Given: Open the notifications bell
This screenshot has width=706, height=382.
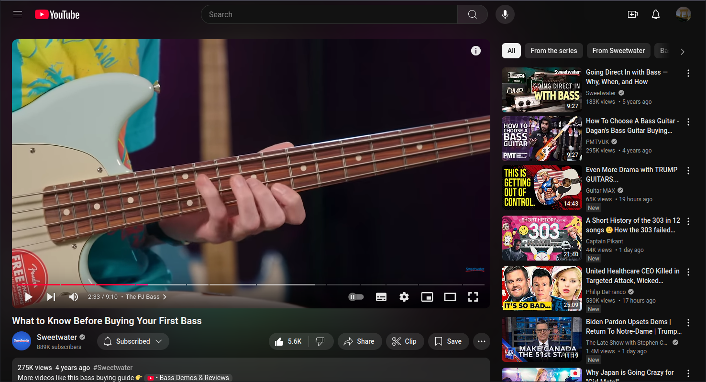Looking at the screenshot, I should pos(656,14).
